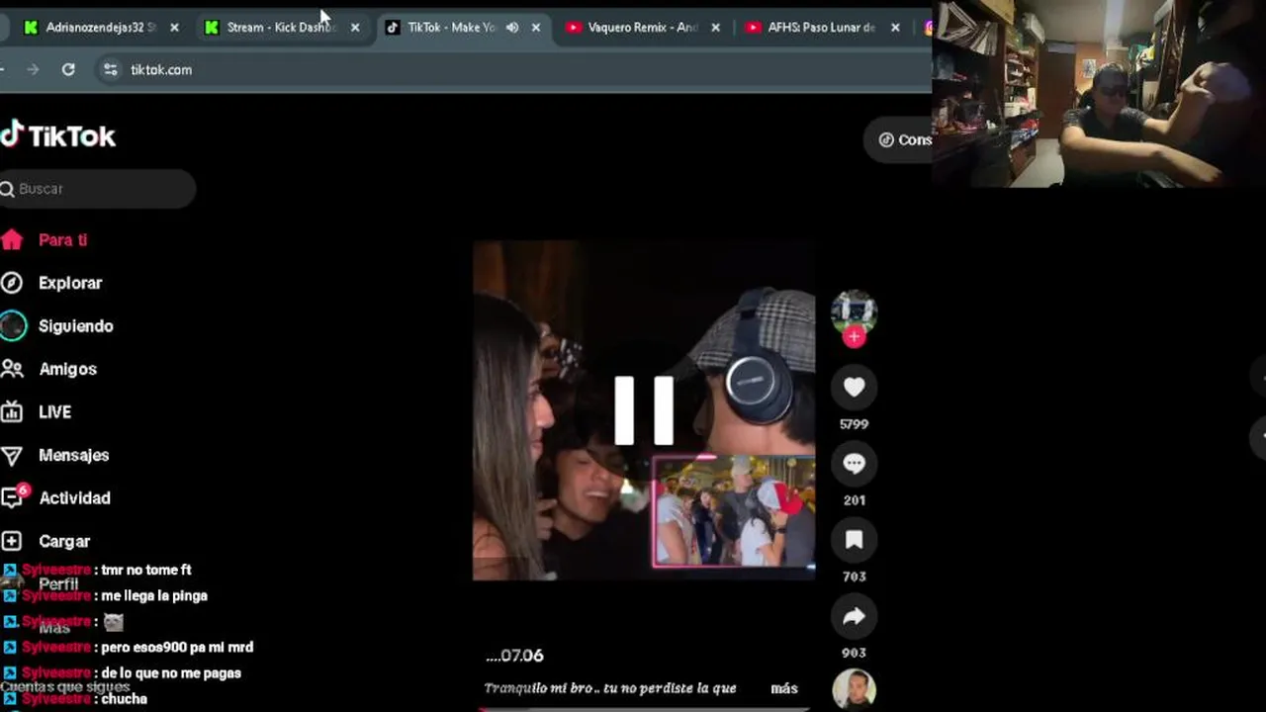Image resolution: width=1266 pixels, height=712 pixels.
Task: Follow the creator with plus button
Action: tap(854, 337)
